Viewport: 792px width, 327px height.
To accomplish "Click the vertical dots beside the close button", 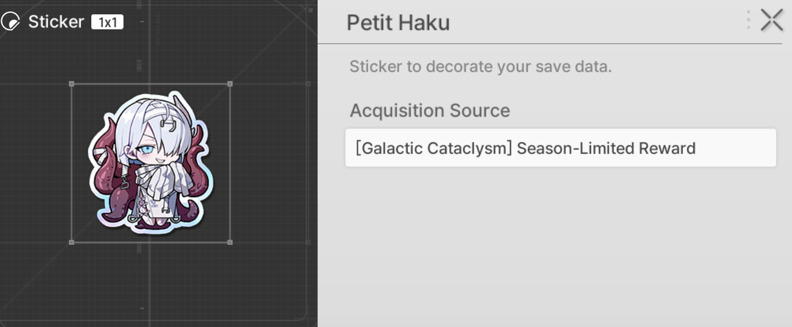I will point(748,20).
